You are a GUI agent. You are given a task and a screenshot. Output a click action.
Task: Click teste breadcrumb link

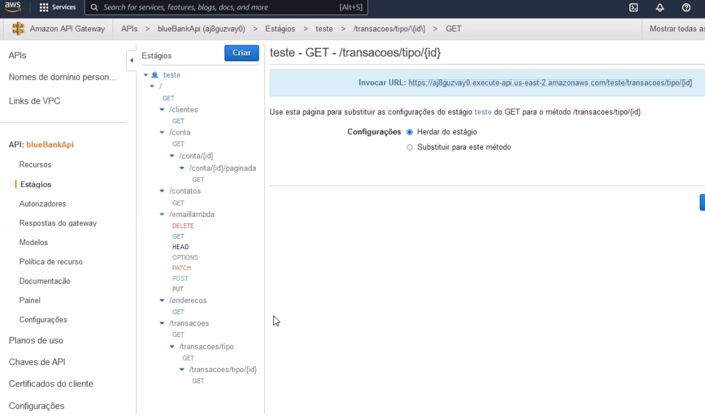[x=324, y=29]
